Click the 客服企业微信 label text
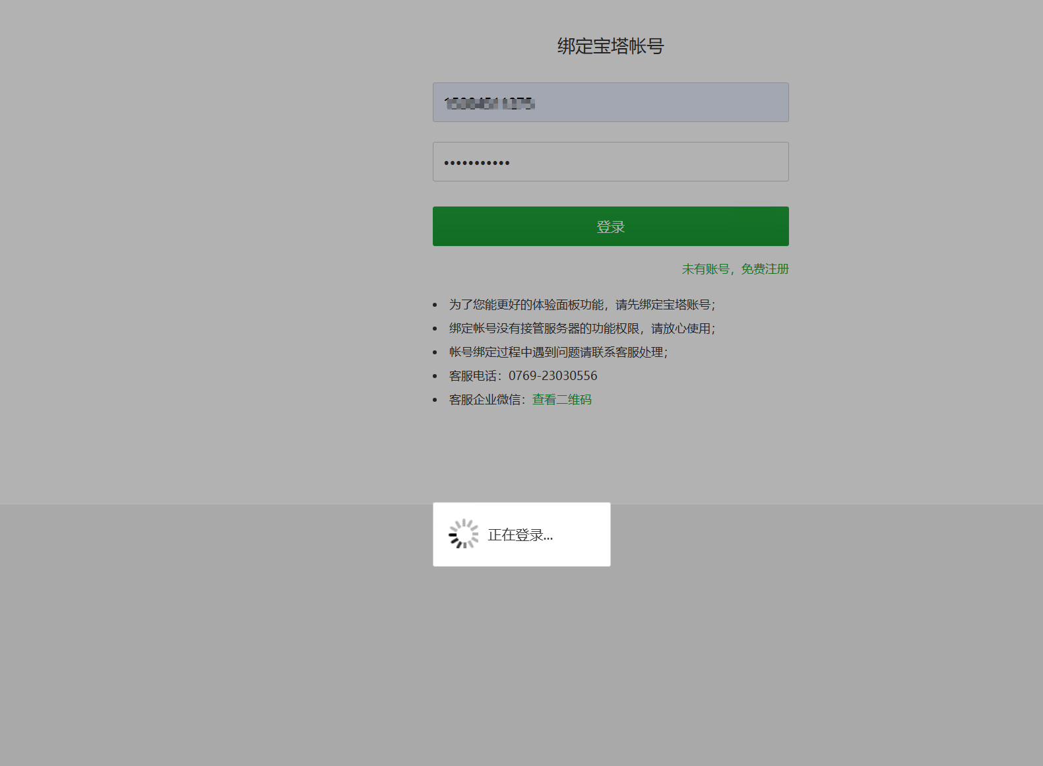The image size is (1043, 766). [x=488, y=400]
